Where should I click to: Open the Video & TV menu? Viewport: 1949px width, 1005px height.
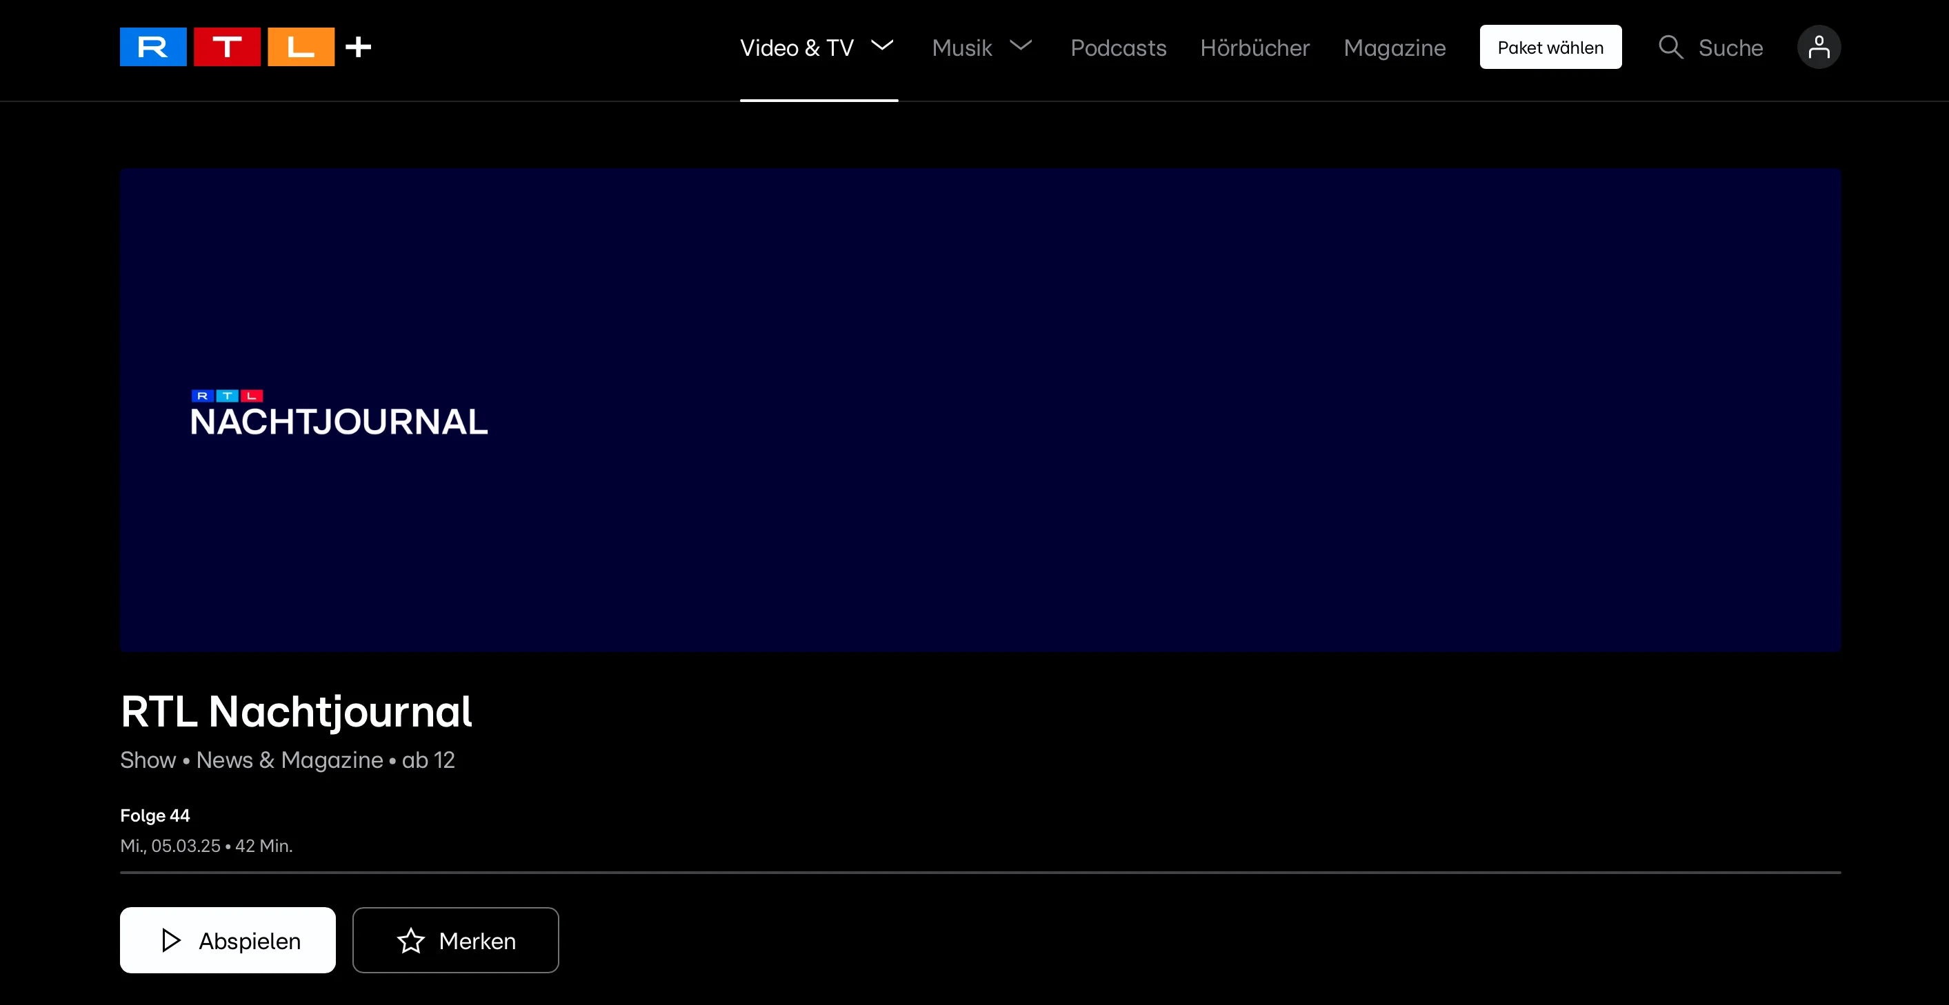tap(797, 48)
